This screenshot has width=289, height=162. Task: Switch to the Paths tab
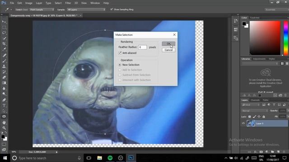point(266,100)
